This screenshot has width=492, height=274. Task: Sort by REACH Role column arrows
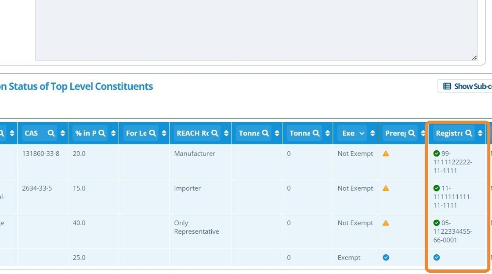coord(226,133)
